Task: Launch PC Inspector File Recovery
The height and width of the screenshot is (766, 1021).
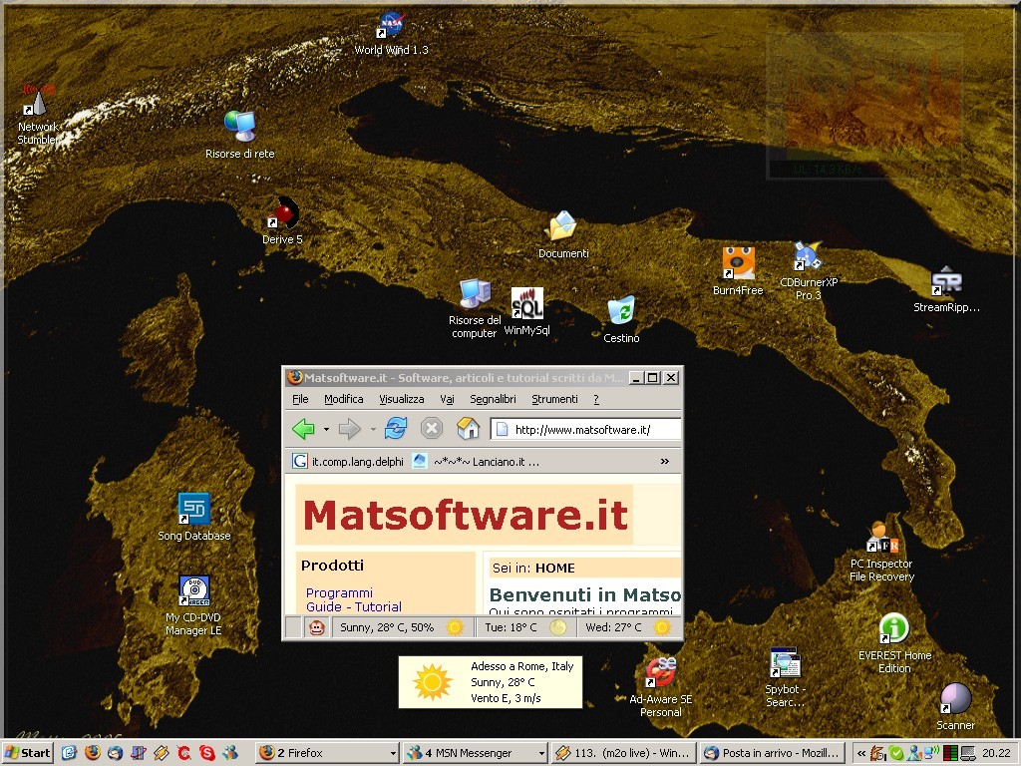Action: click(881, 551)
